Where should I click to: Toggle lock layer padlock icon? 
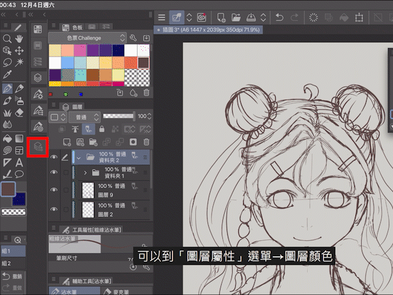point(101,129)
